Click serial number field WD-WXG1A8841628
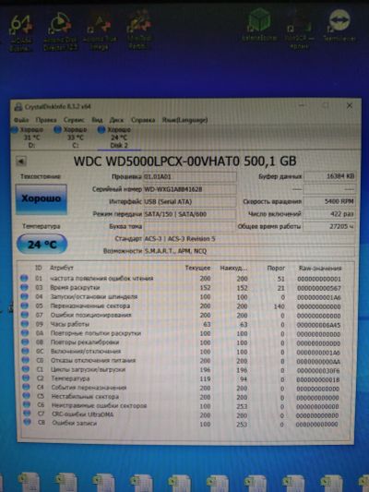The width and height of the screenshot is (369, 492). point(190,189)
